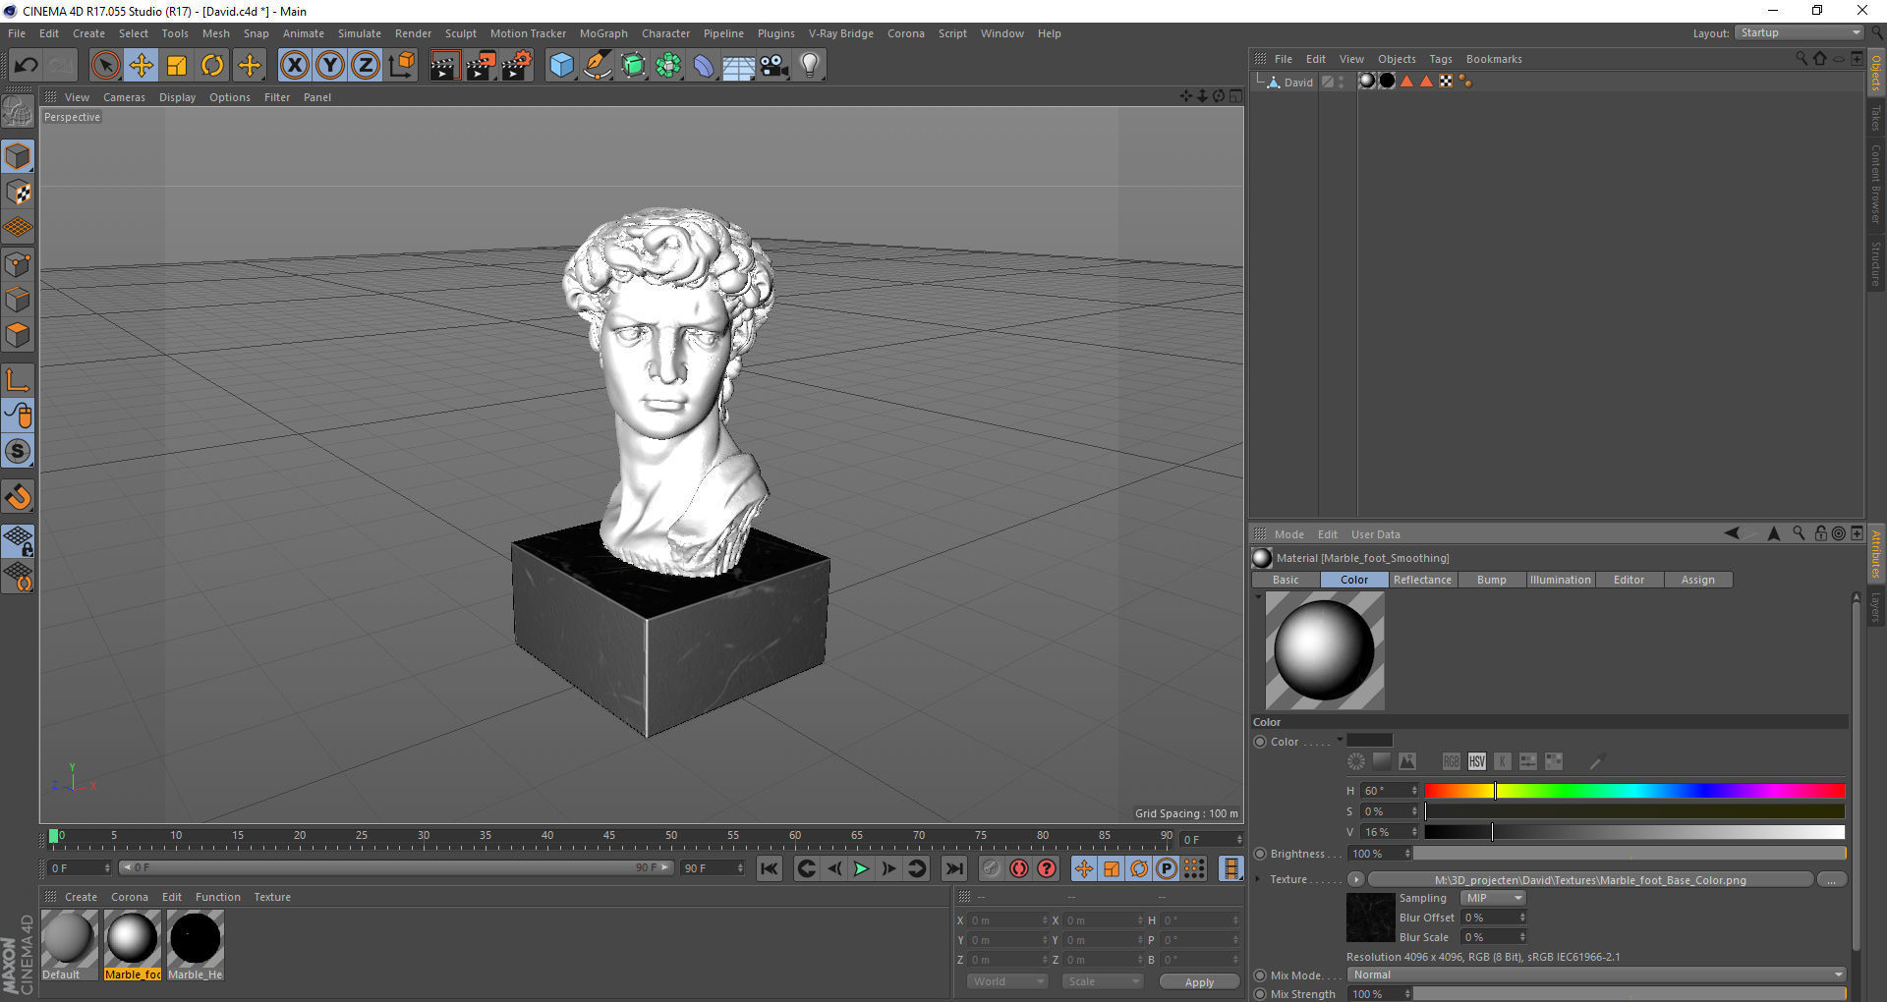
Task: Browse texture file with ellipsis button
Action: [x=1831, y=879]
